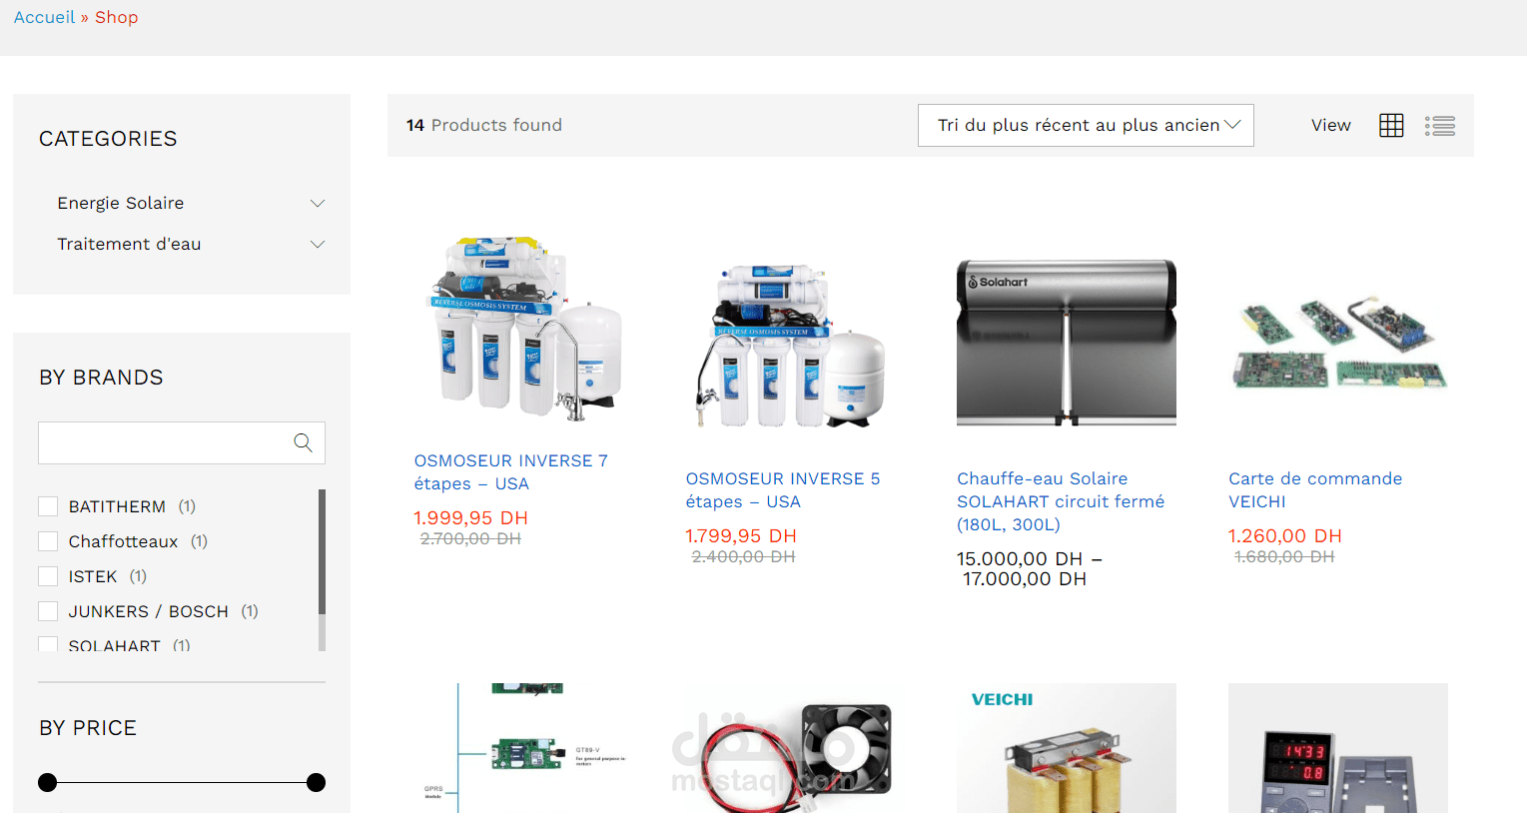The image size is (1527, 813).
Task: Click the minimum price slider handle
Action: [x=47, y=782]
